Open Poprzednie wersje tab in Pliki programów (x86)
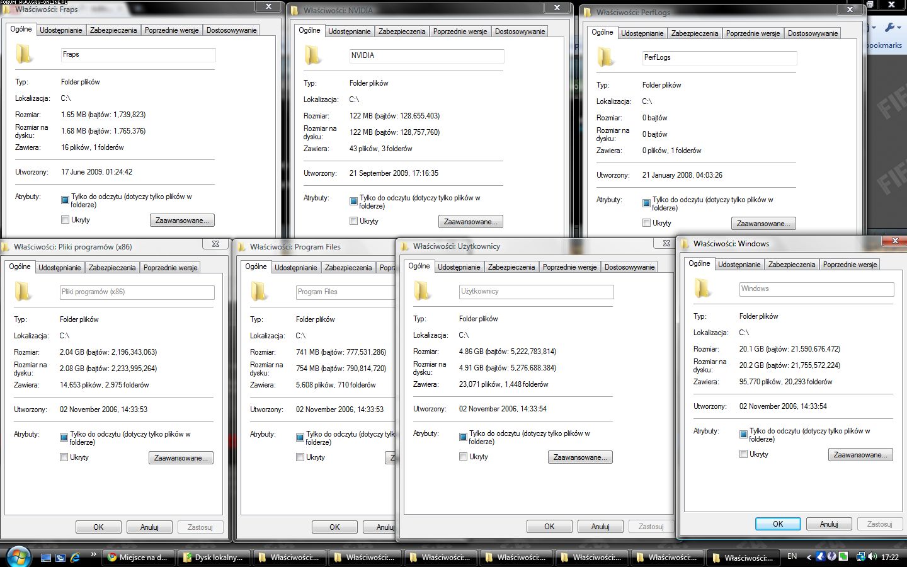The image size is (907, 567). [170, 268]
